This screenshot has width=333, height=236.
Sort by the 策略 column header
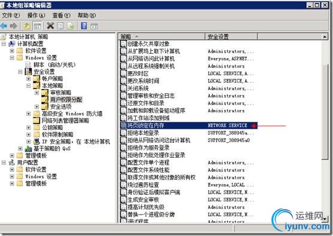[x=162, y=36]
